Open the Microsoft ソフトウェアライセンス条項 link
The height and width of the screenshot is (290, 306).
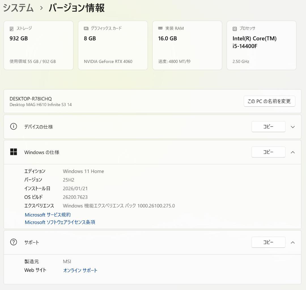(59, 222)
